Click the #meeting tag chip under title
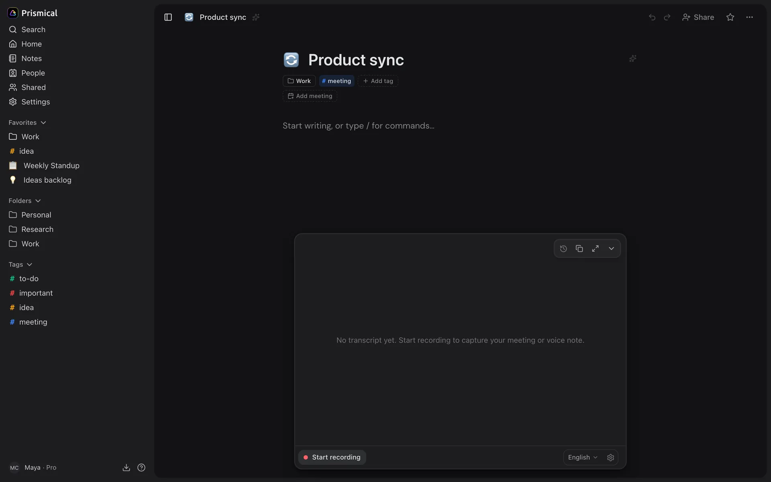Viewport: 771px width, 482px height. click(x=337, y=81)
